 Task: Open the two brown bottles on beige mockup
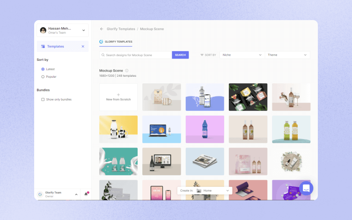click(x=248, y=129)
